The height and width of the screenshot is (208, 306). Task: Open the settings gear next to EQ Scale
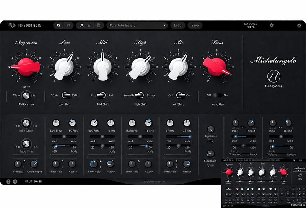pyautogui.click(x=272, y=25)
